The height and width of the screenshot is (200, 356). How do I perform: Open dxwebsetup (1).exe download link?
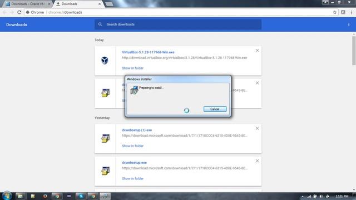point(137,130)
